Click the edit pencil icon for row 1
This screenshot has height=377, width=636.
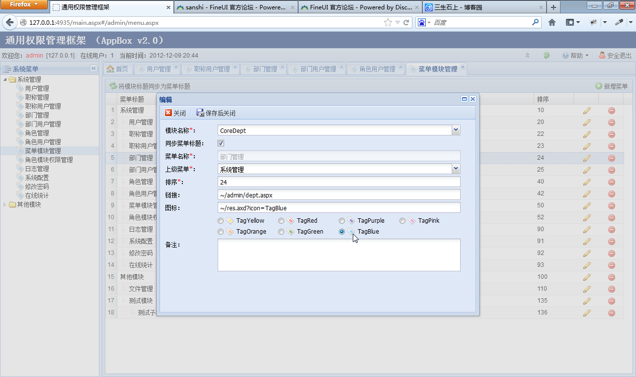click(x=587, y=110)
